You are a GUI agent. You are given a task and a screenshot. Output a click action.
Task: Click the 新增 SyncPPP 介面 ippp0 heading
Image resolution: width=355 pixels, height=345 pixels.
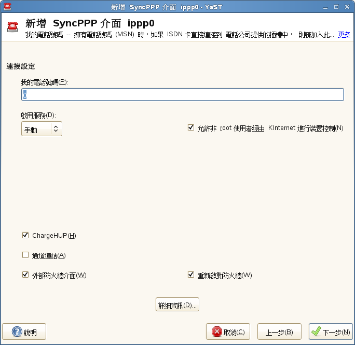[x=90, y=23]
